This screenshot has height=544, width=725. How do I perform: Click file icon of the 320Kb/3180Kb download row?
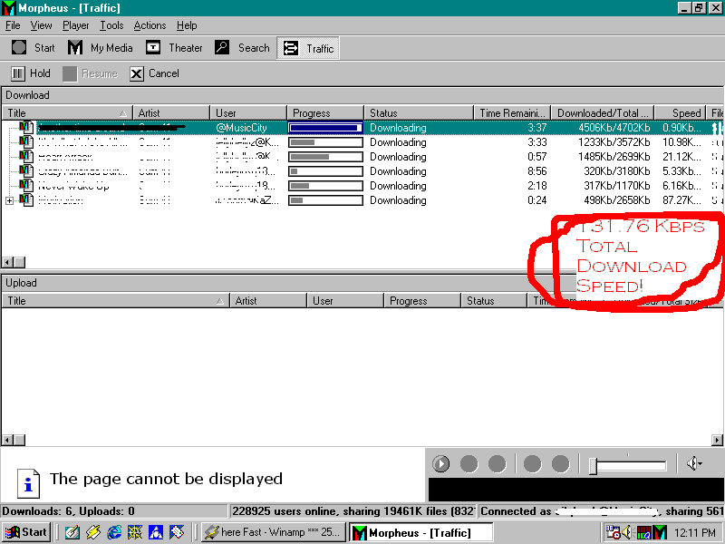tap(26, 170)
